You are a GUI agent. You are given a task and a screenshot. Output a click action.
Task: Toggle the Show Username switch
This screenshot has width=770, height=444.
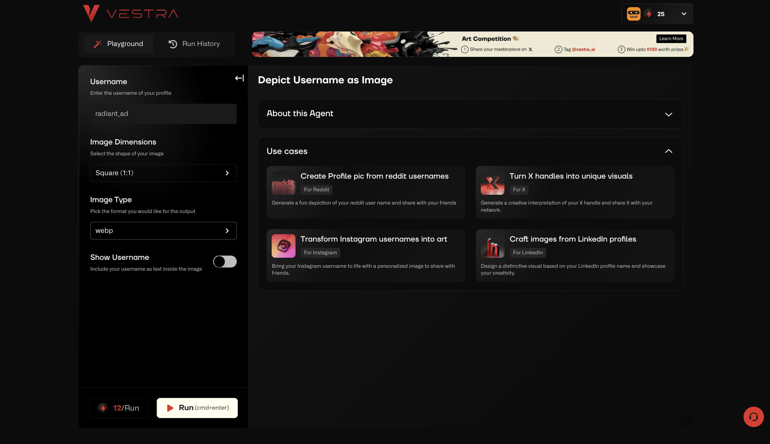[225, 261]
